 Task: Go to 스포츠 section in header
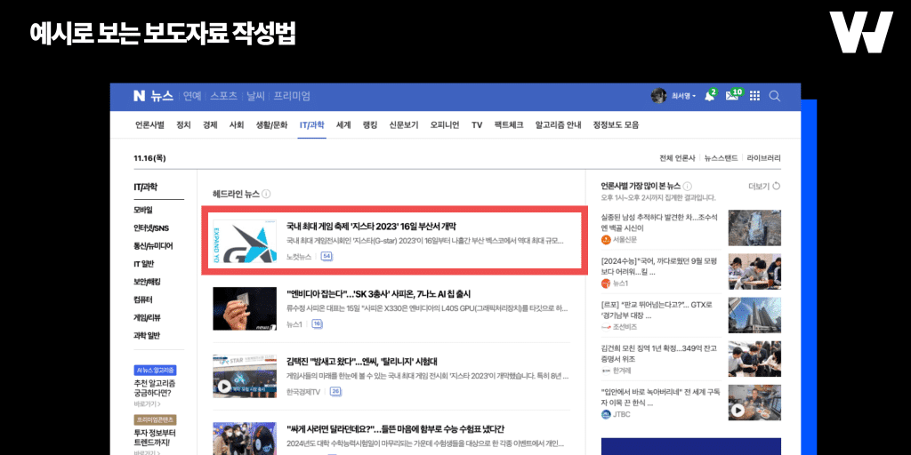[x=223, y=96]
